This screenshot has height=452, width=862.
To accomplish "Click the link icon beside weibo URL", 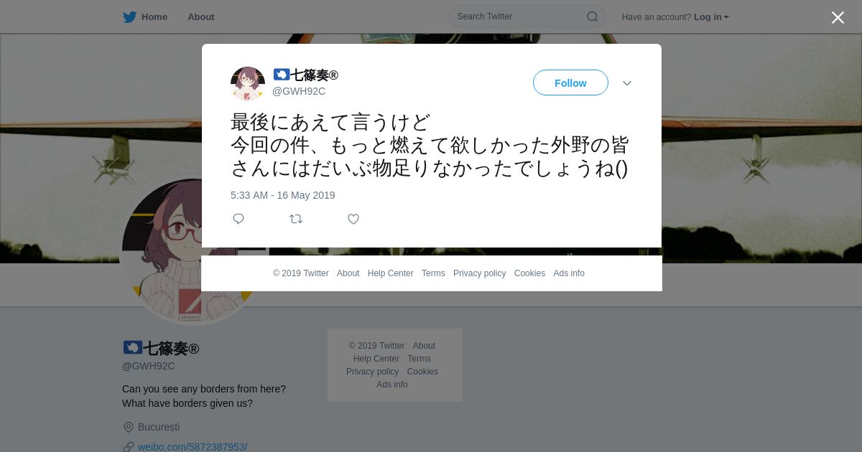I will click(x=129, y=447).
